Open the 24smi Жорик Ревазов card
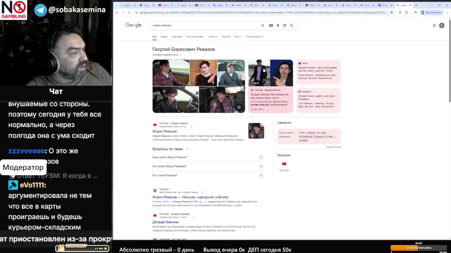This screenshot has height=253, width=451. click(319, 72)
